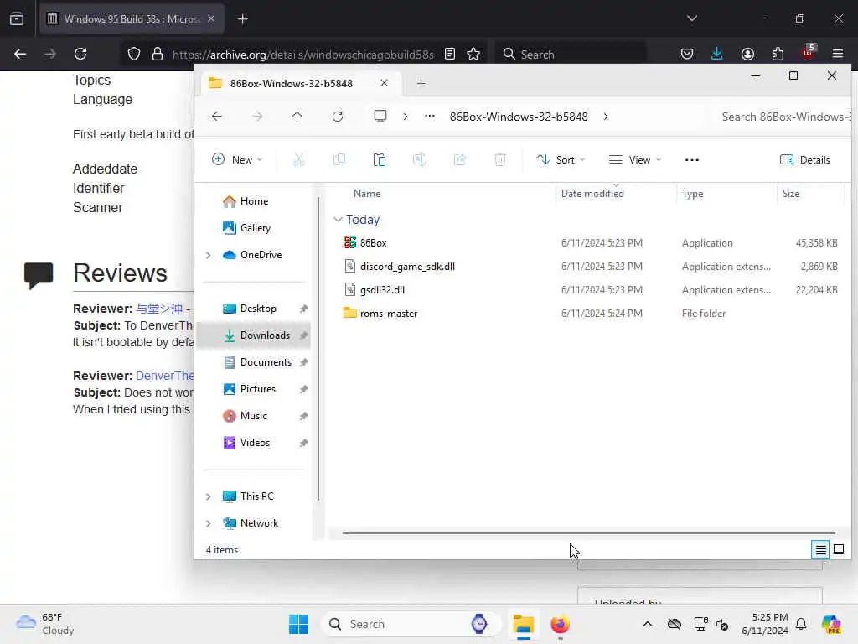Screen dimensions: 858x644
Task: Open the Sort dropdown
Action: (x=561, y=160)
